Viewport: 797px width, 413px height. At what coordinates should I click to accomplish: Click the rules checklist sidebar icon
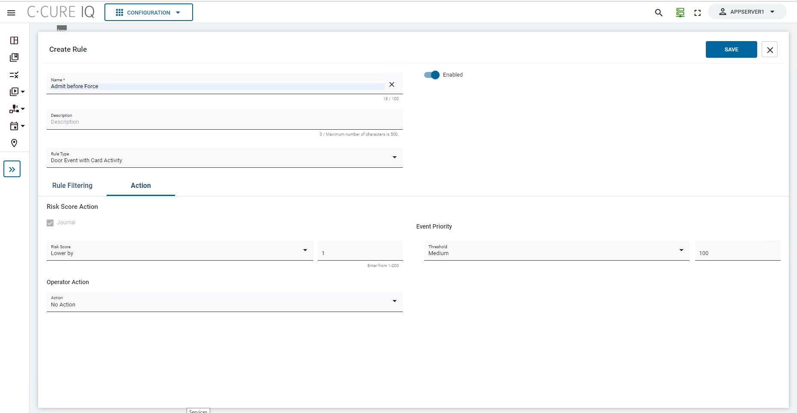coord(14,75)
